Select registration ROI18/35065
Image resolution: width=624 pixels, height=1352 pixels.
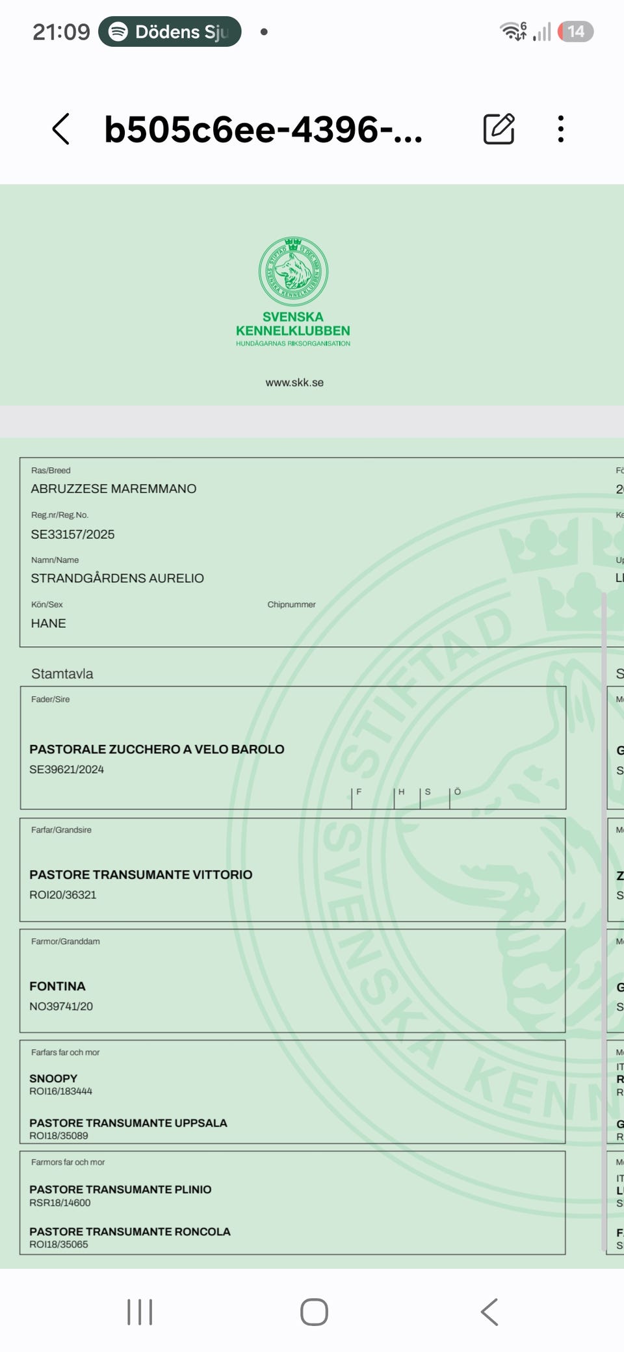(59, 1244)
